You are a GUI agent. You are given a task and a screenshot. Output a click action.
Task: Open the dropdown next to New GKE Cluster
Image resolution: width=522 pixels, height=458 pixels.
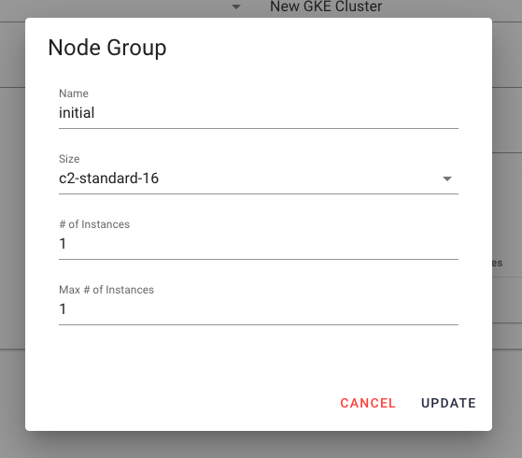click(x=236, y=7)
